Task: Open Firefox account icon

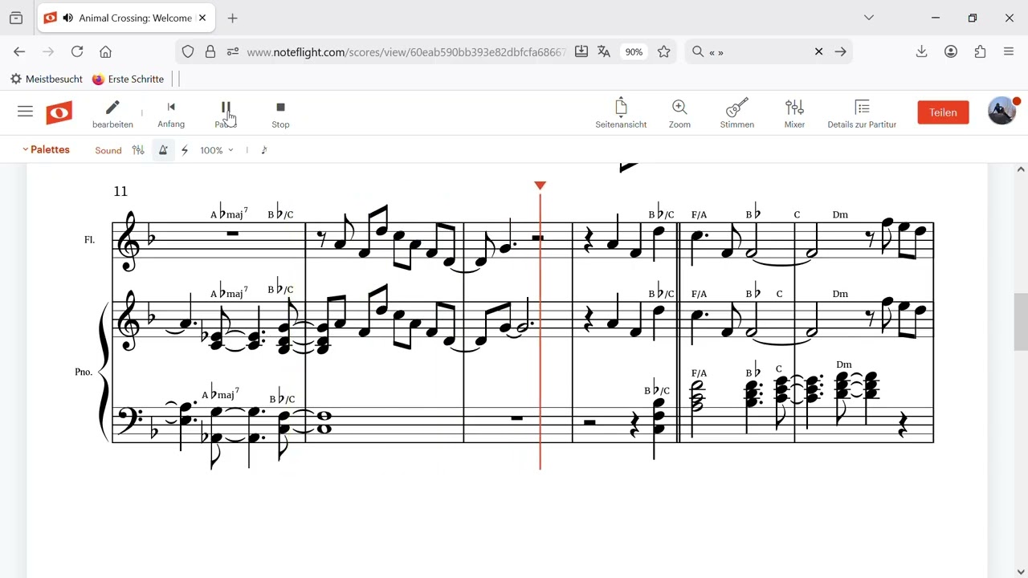Action: (951, 51)
